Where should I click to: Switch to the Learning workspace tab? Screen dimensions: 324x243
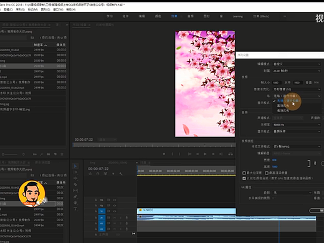pyautogui.click(x=237, y=16)
